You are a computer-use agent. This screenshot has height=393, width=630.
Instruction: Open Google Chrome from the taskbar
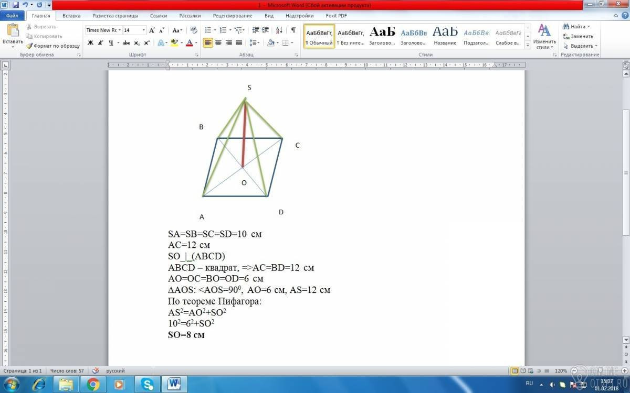[x=93, y=384]
